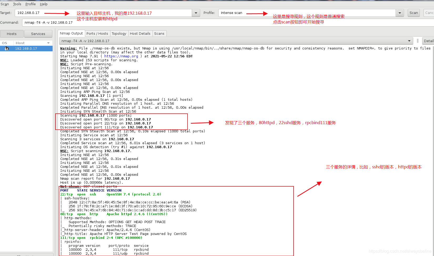This screenshot has width=434, height=256.
Task: Switch to the Hosts panel view
Action: [12, 34]
